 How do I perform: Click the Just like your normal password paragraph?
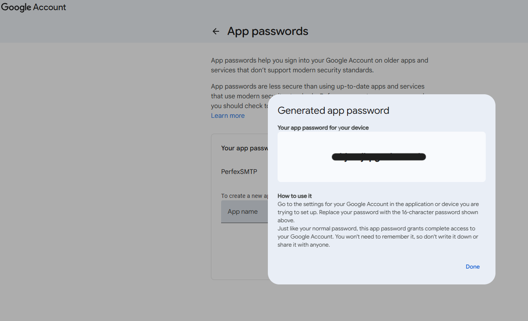[376, 236]
